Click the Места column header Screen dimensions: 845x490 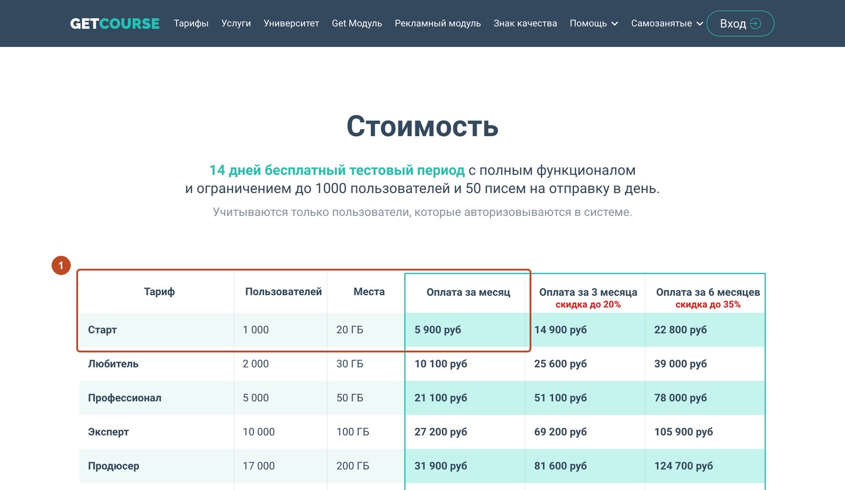point(369,292)
